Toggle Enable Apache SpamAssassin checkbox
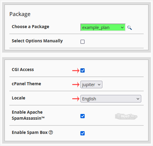 [83, 116]
